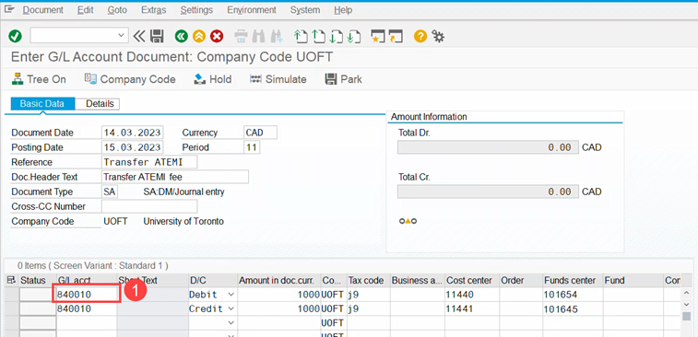
Task: Click the red Cancel icon
Action: [x=217, y=36]
